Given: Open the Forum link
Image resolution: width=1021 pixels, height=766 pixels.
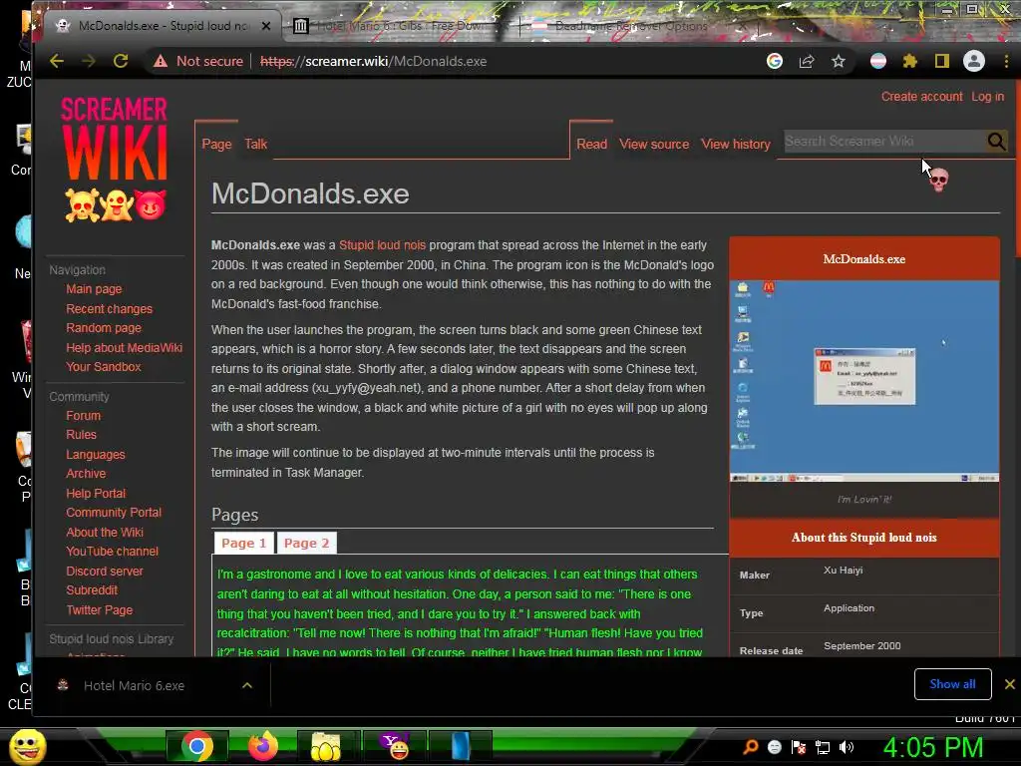Looking at the screenshot, I should [83, 416].
